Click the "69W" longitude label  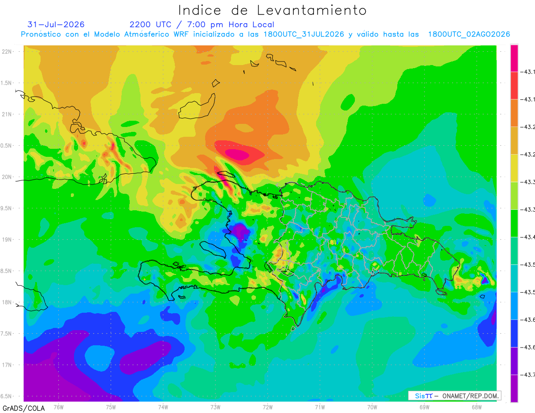point(424,407)
